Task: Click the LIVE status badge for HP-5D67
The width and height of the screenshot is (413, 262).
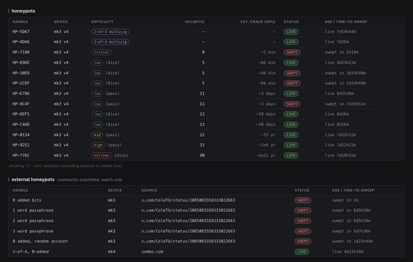Action: [291, 32]
